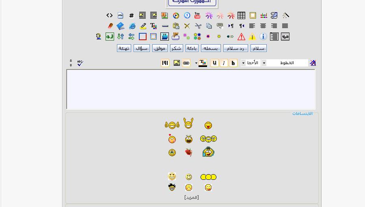Image resolution: width=365 pixels, height=207 pixels.
Task: Open the المزيد more smilies link
Action: (x=192, y=197)
